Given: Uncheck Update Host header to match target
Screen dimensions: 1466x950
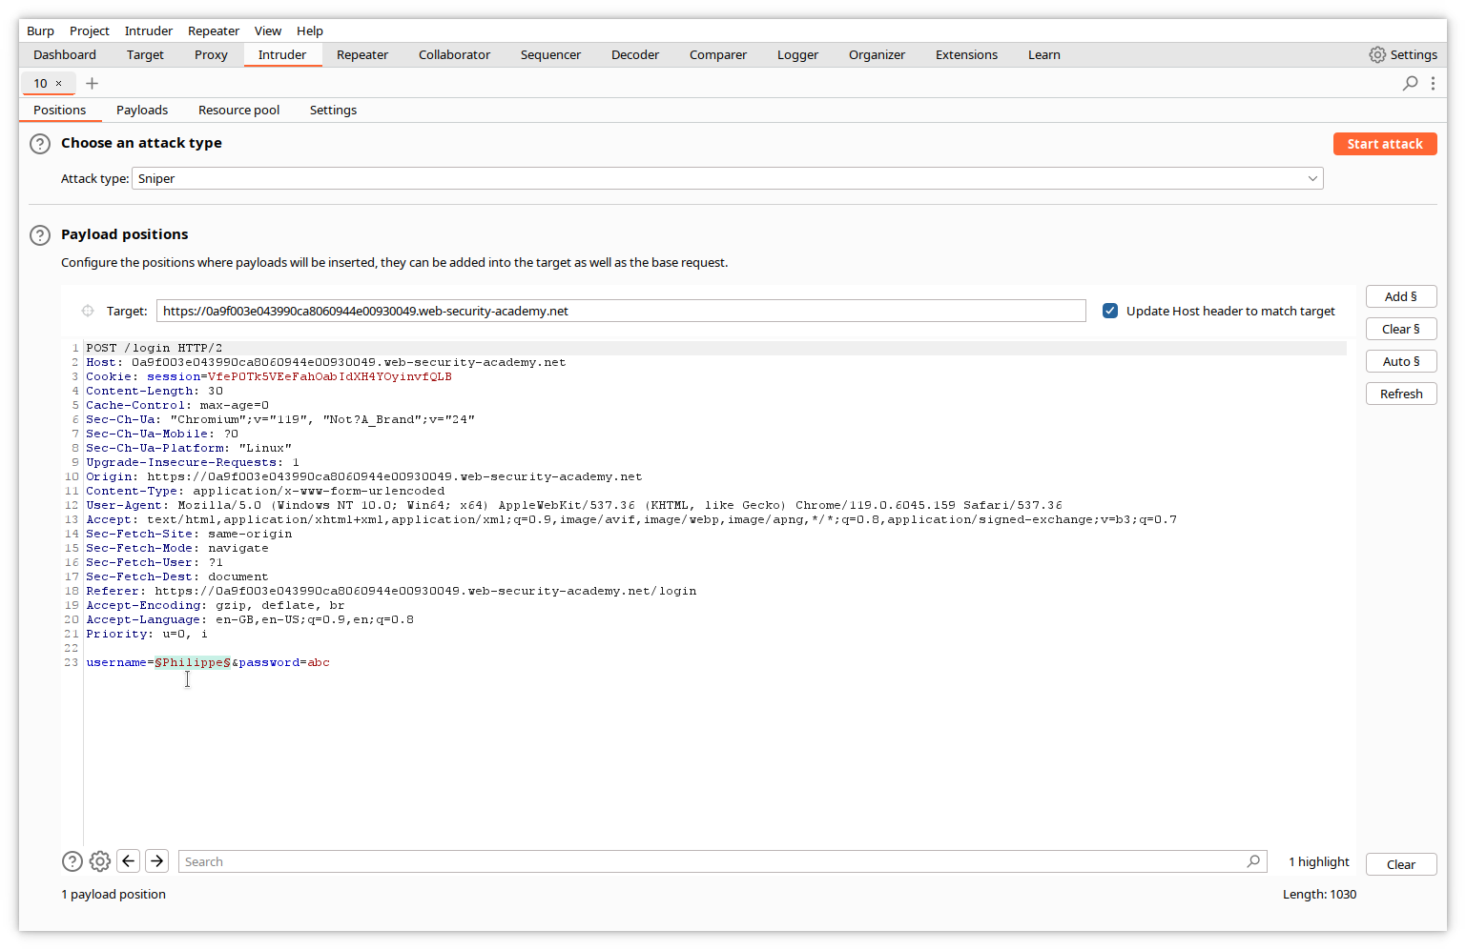Looking at the screenshot, I should coord(1110,311).
